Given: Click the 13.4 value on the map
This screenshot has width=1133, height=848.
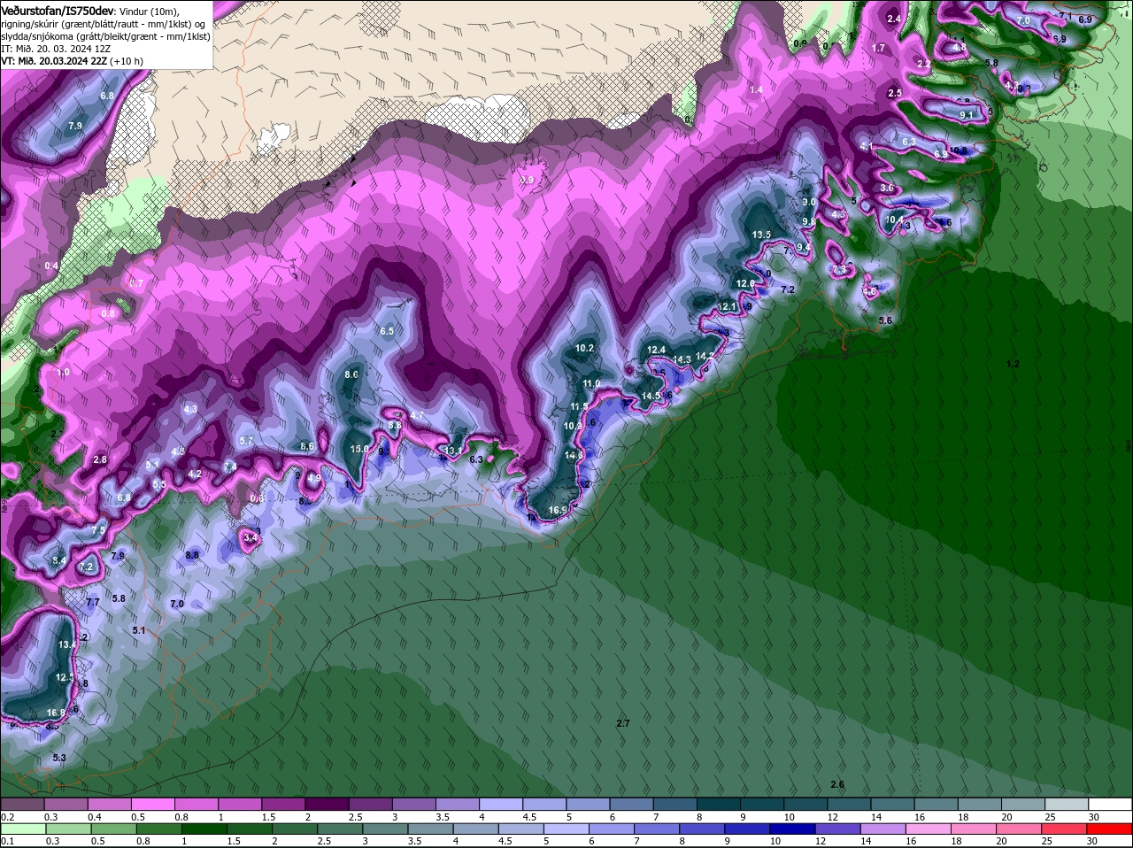Looking at the screenshot, I should pyautogui.click(x=66, y=644).
